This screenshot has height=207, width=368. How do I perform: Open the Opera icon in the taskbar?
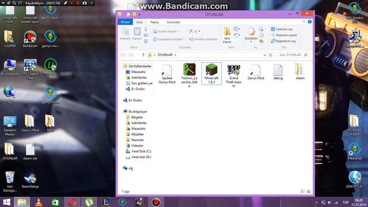(72, 202)
